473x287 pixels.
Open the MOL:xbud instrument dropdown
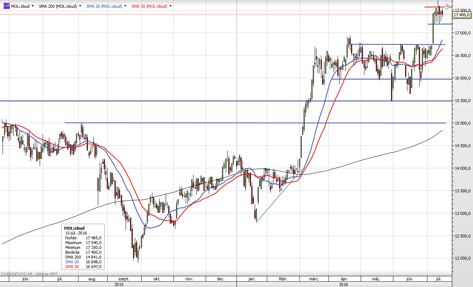pyautogui.click(x=33, y=6)
